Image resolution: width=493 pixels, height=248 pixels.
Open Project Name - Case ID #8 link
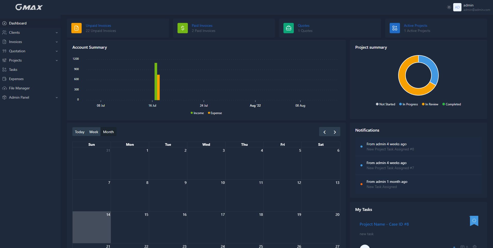[384, 224]
